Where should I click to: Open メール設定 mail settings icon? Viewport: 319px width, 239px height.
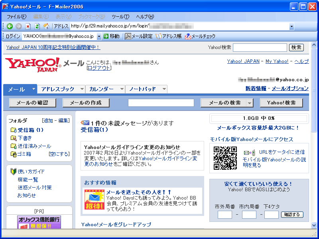pos(128,36)
